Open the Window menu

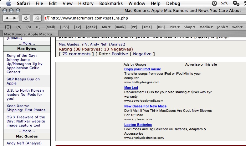coord(137,3)
